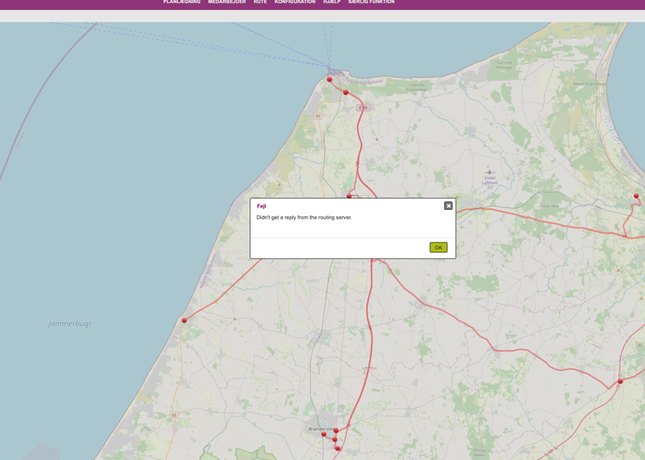Open the Medarbejder menu
Image resolution: width=645 pixels, height=460 pixels.
coord(226,2)
